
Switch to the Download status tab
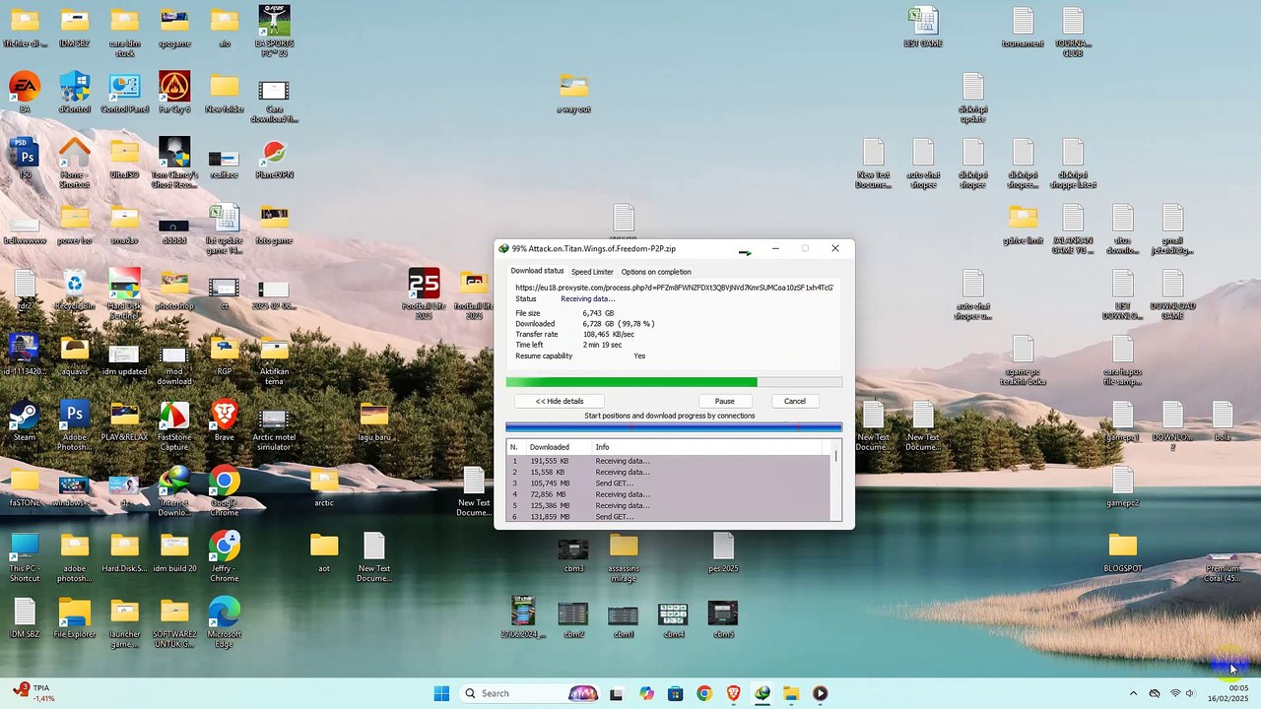(537, 271)
